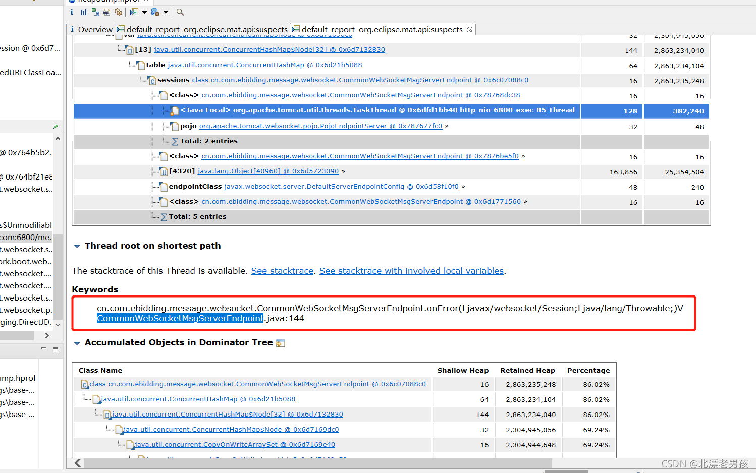This screenshot has width=756, height=473.
Task: Click the sigma icon of Total: 2 entries
Action: [175, 142]
